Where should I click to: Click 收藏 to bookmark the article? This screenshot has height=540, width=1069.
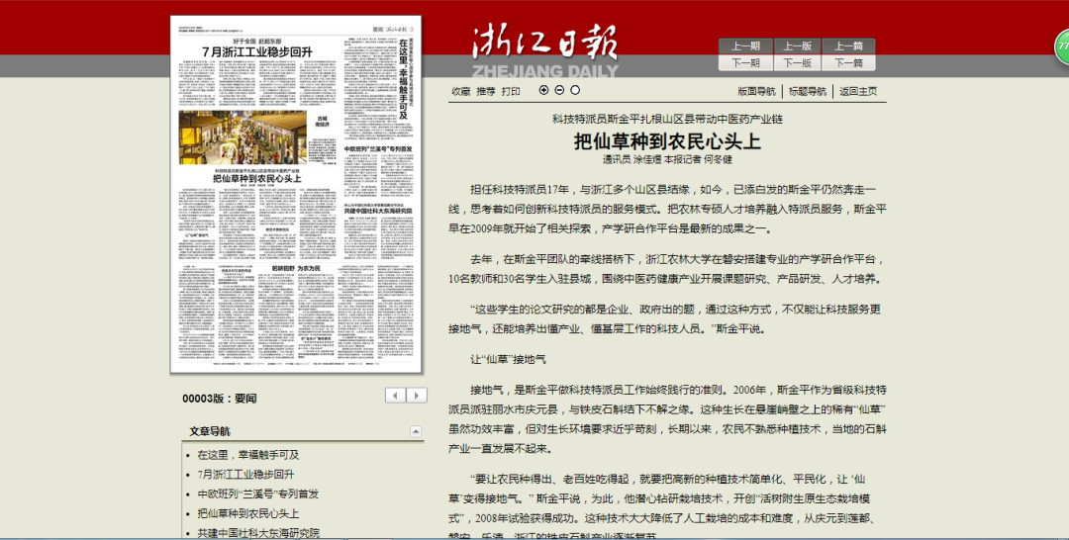(461, 91)
